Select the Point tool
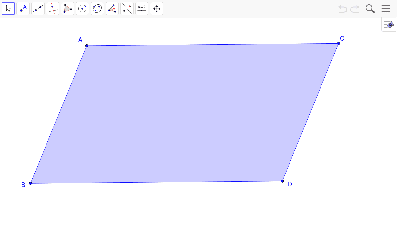The height and width of the screenshot is (230, 397). [23, 9]
